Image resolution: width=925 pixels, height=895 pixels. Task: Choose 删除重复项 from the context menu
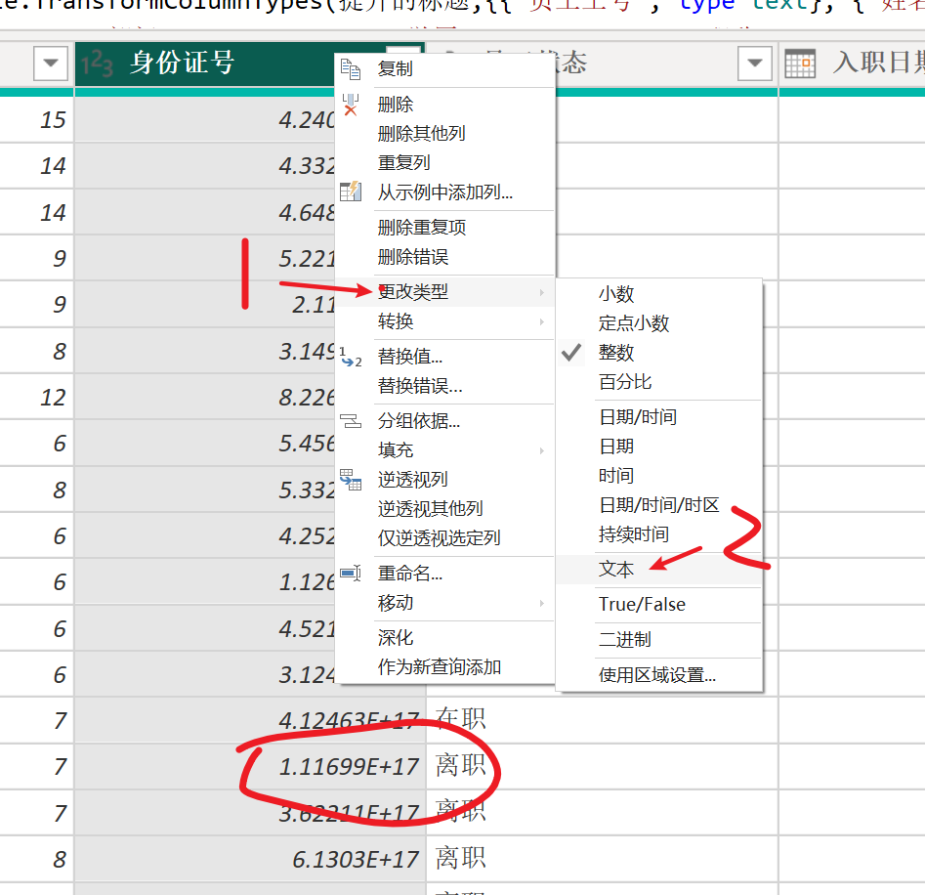click(x=422, y=228)
